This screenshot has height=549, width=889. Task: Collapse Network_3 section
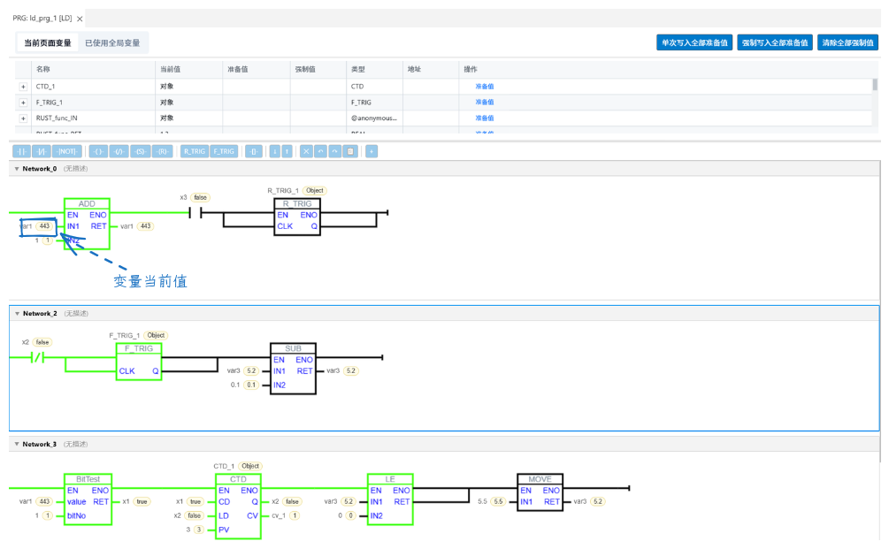(17, 444)
